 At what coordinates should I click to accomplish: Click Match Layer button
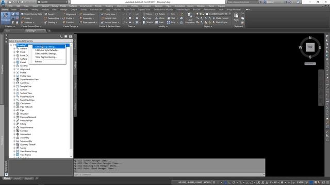pos(220,22)
